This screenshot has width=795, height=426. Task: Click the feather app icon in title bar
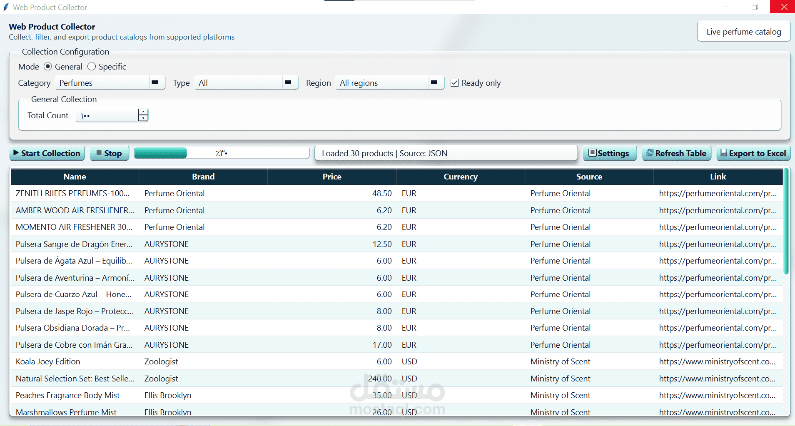[x=6, y=7]
